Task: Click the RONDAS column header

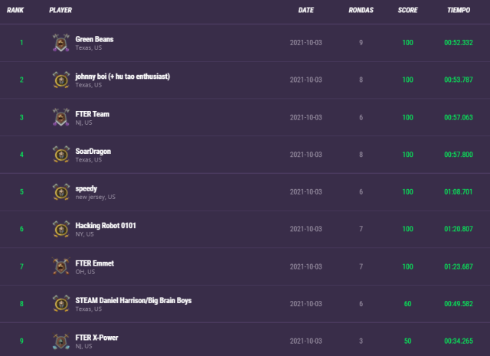Action: pos(361,11)
